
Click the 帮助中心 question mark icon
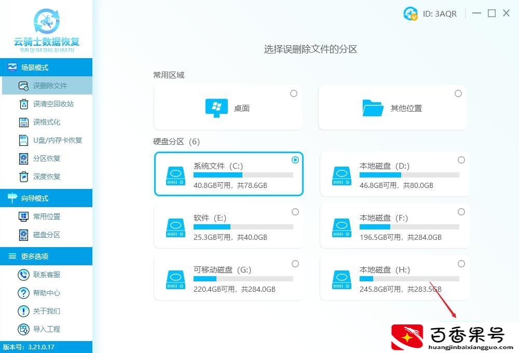click(x=23, y=293)
